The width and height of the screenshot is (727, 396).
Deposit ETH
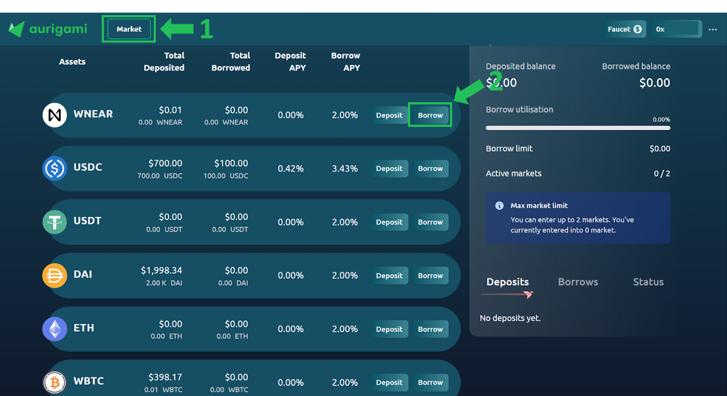389,329
